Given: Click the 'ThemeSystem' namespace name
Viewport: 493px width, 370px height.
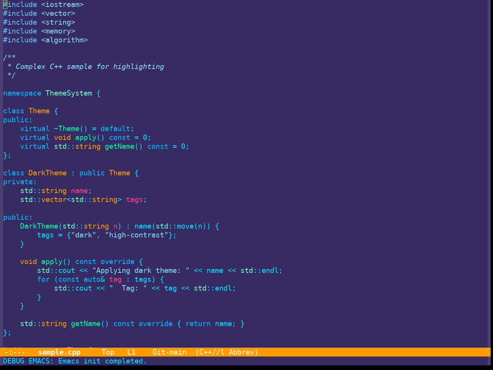Looking at the screenshot, I should point(69,93).
